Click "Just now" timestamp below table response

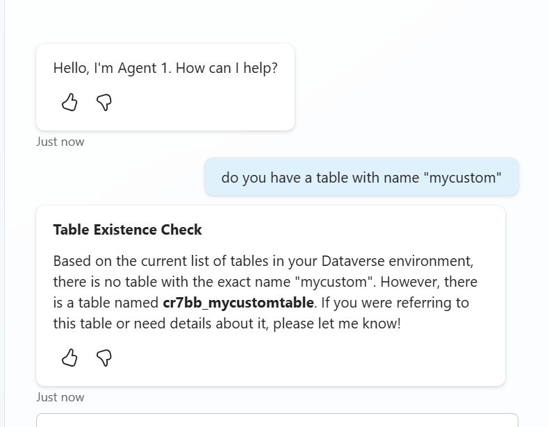point(60,397)
